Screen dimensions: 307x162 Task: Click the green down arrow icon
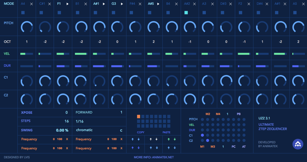[x=175, y=139]
